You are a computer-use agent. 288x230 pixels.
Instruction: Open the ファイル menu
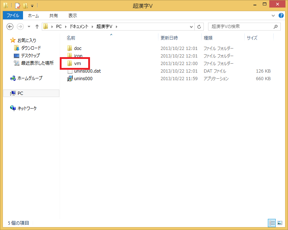pos(13,15)
